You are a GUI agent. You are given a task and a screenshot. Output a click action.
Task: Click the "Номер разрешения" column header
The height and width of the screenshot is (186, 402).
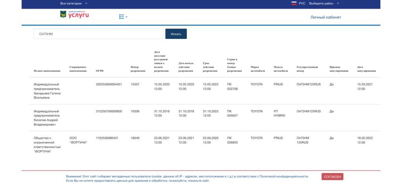135,69
